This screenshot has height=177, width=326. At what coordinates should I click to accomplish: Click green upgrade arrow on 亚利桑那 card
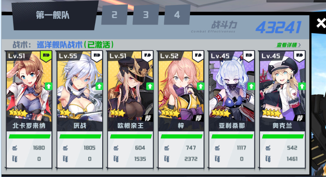pos(251,86)
